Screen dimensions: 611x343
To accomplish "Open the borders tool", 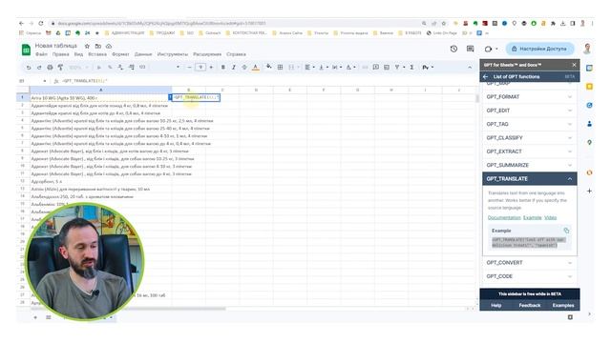I will click(280, 68).
